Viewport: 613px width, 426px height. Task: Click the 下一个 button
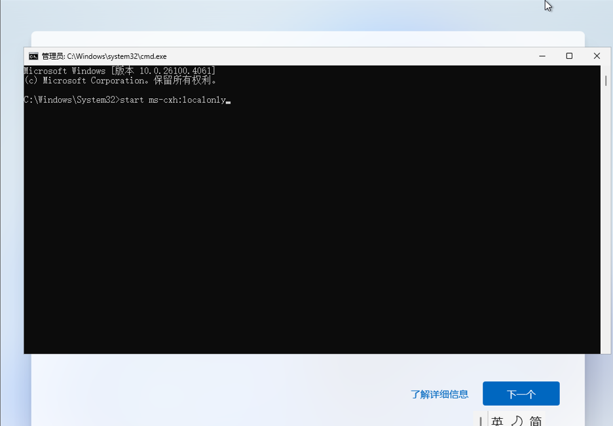(521, 394)
